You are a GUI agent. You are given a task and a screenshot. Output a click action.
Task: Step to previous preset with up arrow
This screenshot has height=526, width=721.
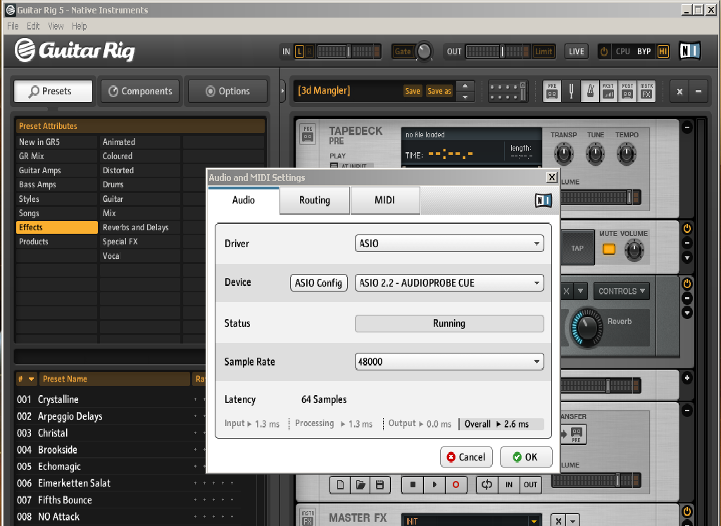(x=465, y=86)
